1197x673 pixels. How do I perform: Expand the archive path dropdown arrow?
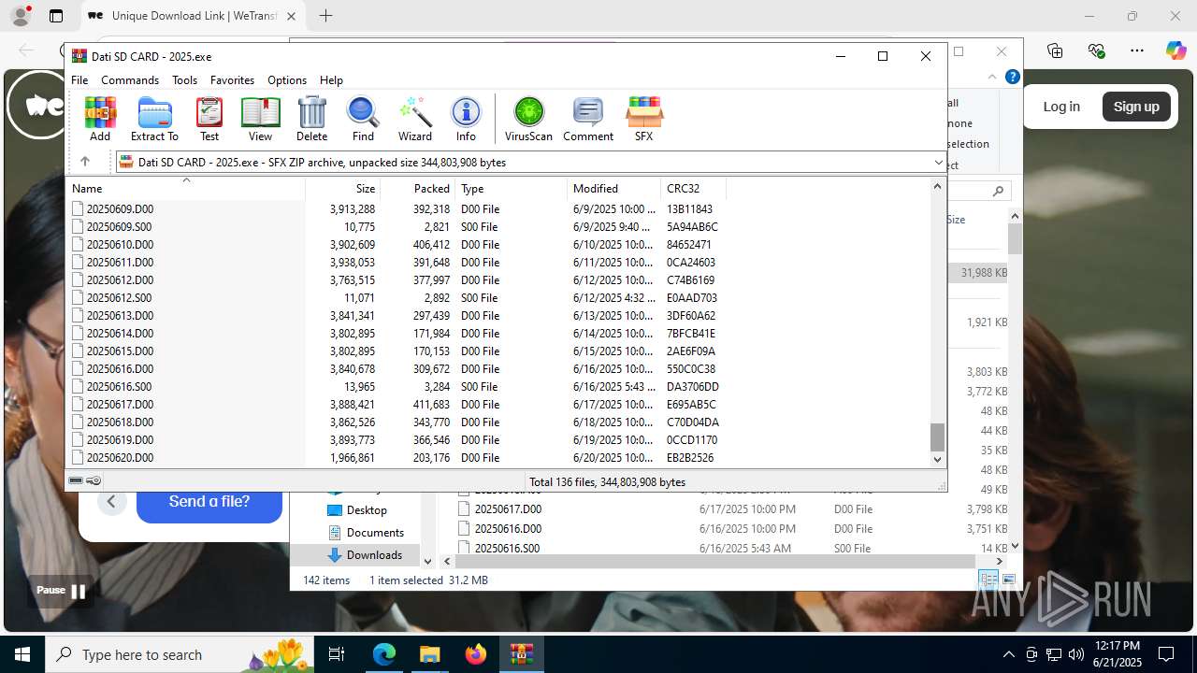point(938,163)
